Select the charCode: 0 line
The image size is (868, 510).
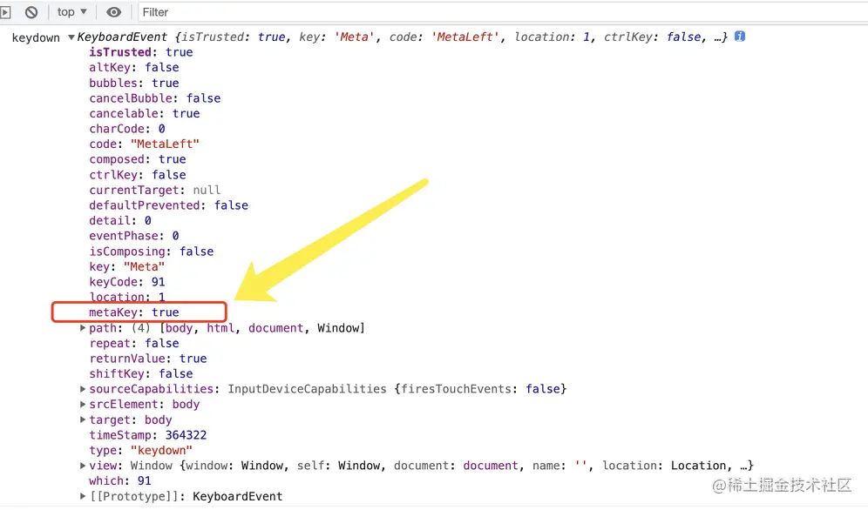click(x=127, y=129)
